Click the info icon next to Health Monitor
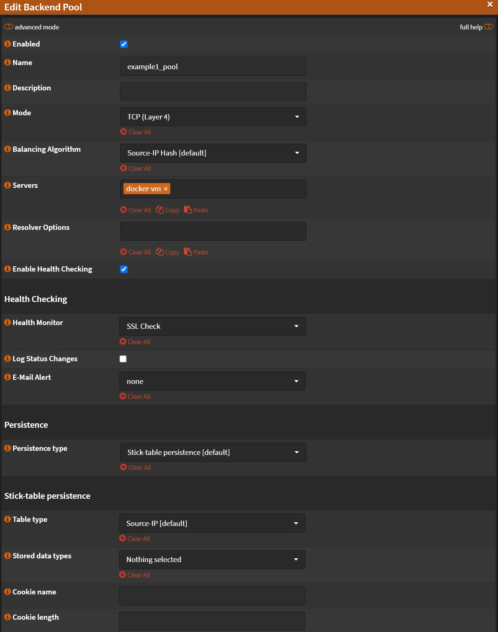Screen dimensions: 498x632 pos(7,322)
